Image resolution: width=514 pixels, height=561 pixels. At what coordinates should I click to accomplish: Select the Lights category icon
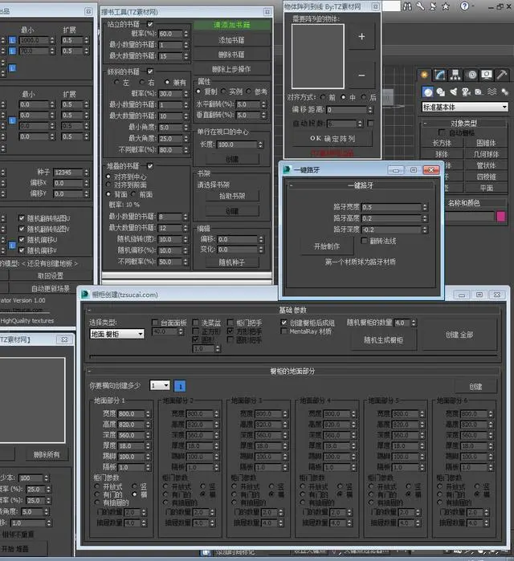453,92
